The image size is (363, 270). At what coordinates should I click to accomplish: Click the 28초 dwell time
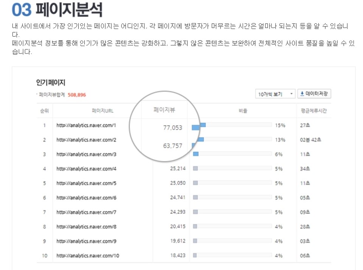pos(305,227)
